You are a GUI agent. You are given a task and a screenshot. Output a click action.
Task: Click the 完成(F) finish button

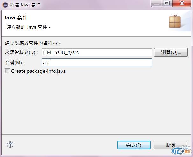click(134, 145)
